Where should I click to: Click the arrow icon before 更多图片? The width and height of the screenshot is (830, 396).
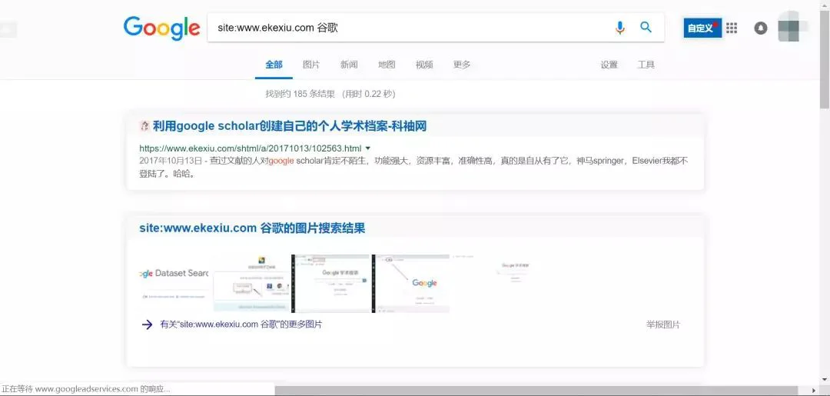point(147,324)
